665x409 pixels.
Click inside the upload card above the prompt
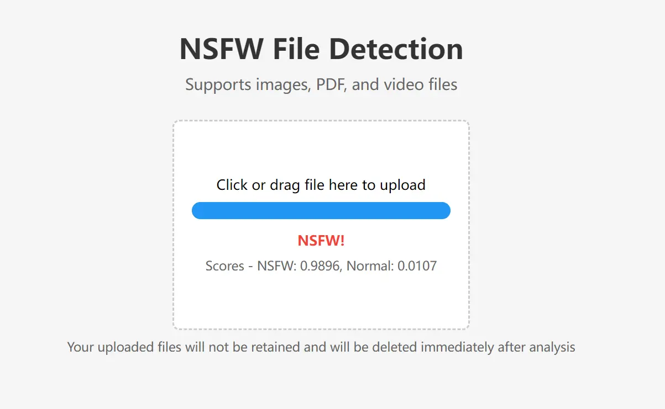pyautogui.click(x=321, y=149)
